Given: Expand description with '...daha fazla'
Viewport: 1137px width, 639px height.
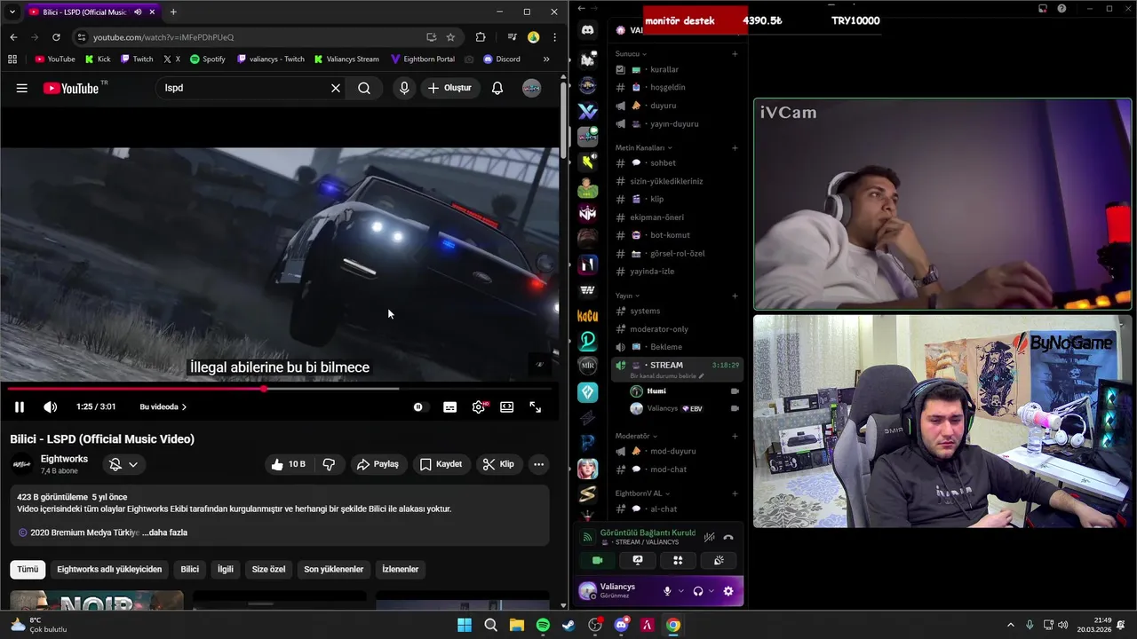Looking at the screenshot, I should click(x=164, y=532).
